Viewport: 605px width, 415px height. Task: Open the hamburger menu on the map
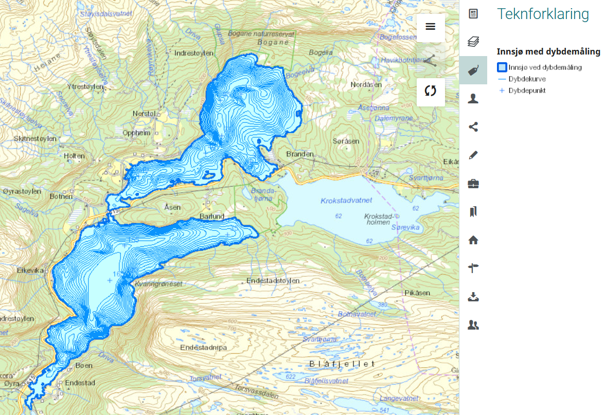431,27
